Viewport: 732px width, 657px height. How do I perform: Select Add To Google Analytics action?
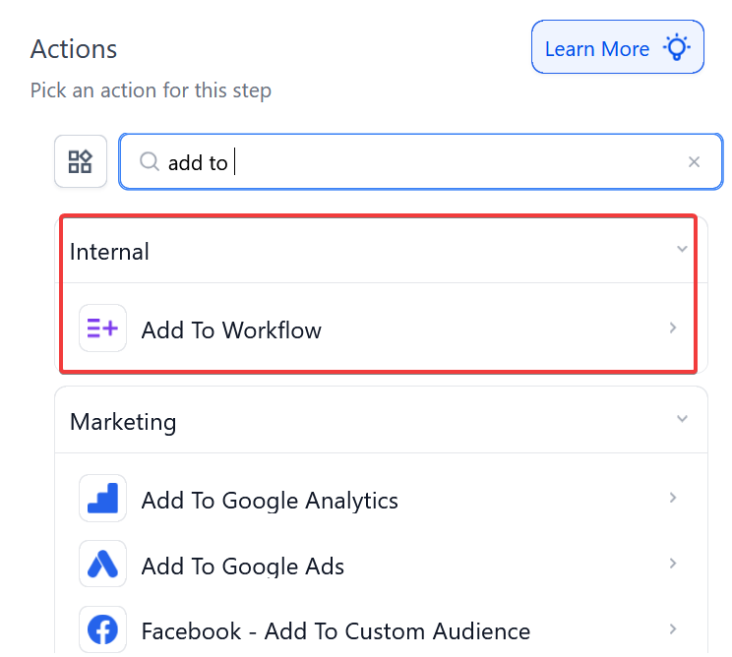pos(270,501)
